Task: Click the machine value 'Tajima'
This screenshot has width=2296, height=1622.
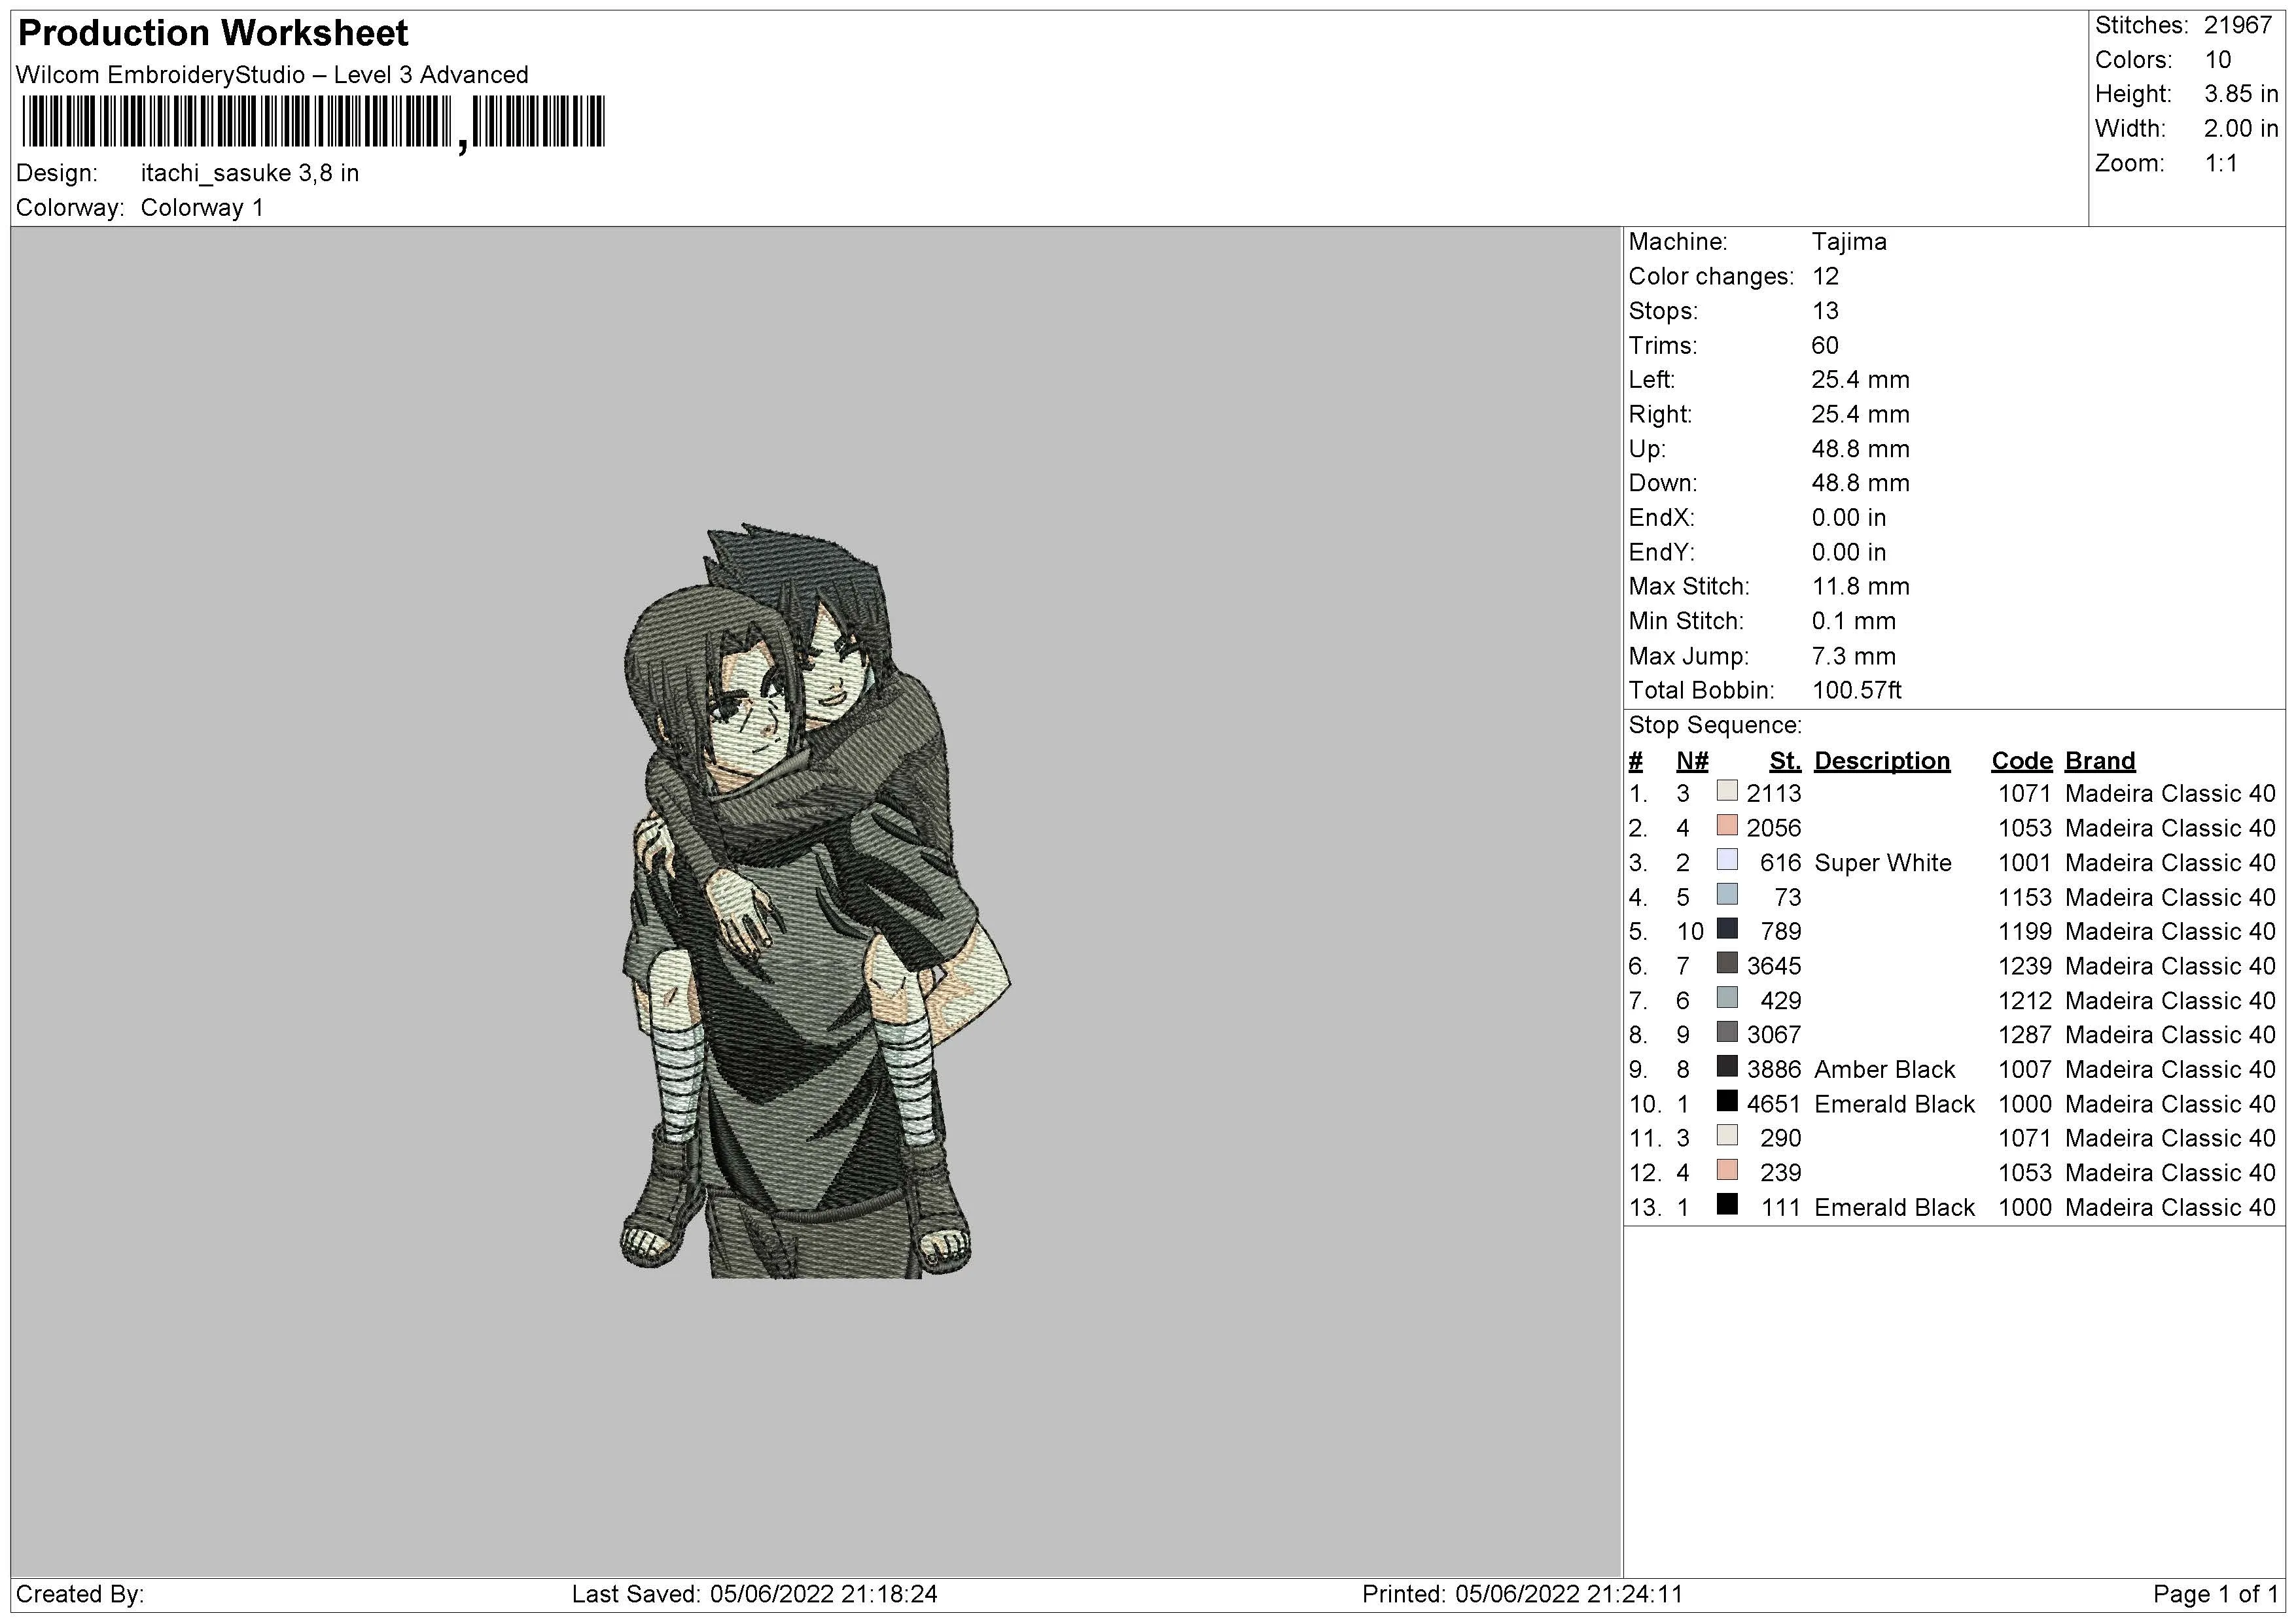Action: 1849,242
